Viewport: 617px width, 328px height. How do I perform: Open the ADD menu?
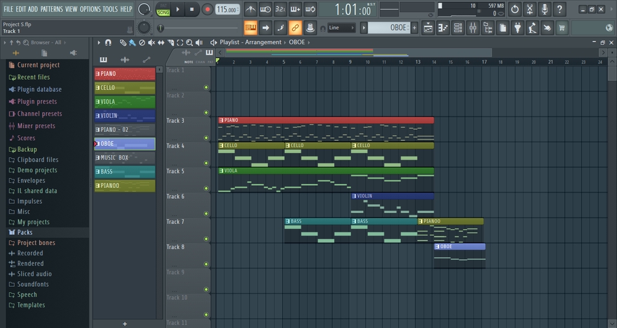pos(33,8)
